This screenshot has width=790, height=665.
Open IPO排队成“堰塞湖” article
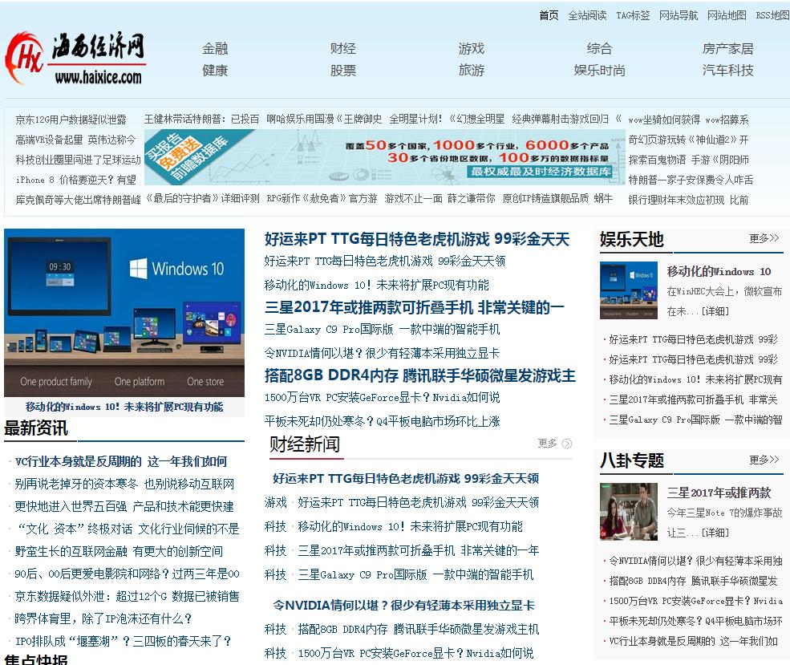[x=123, y=641]
